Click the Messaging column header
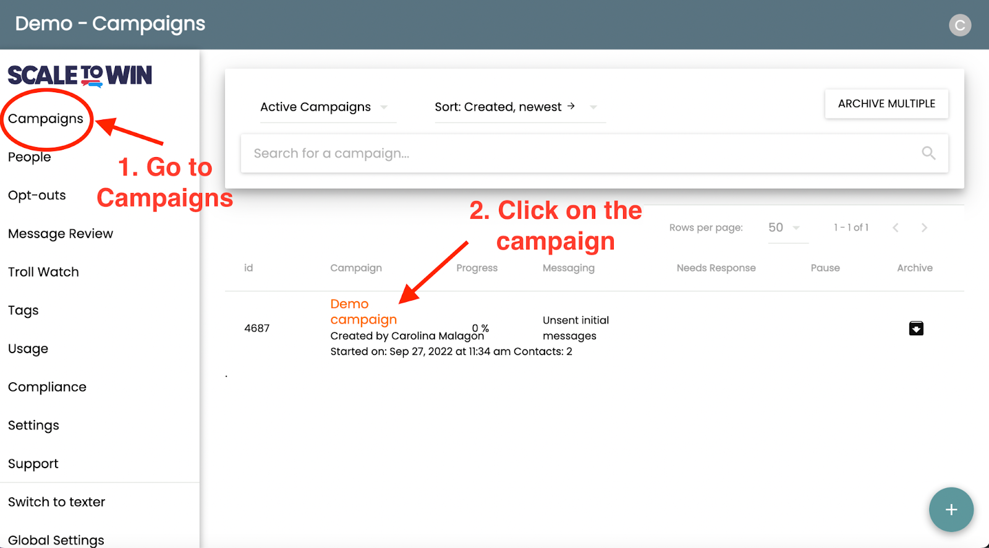 pyautogui.click(x=569, y=268)
